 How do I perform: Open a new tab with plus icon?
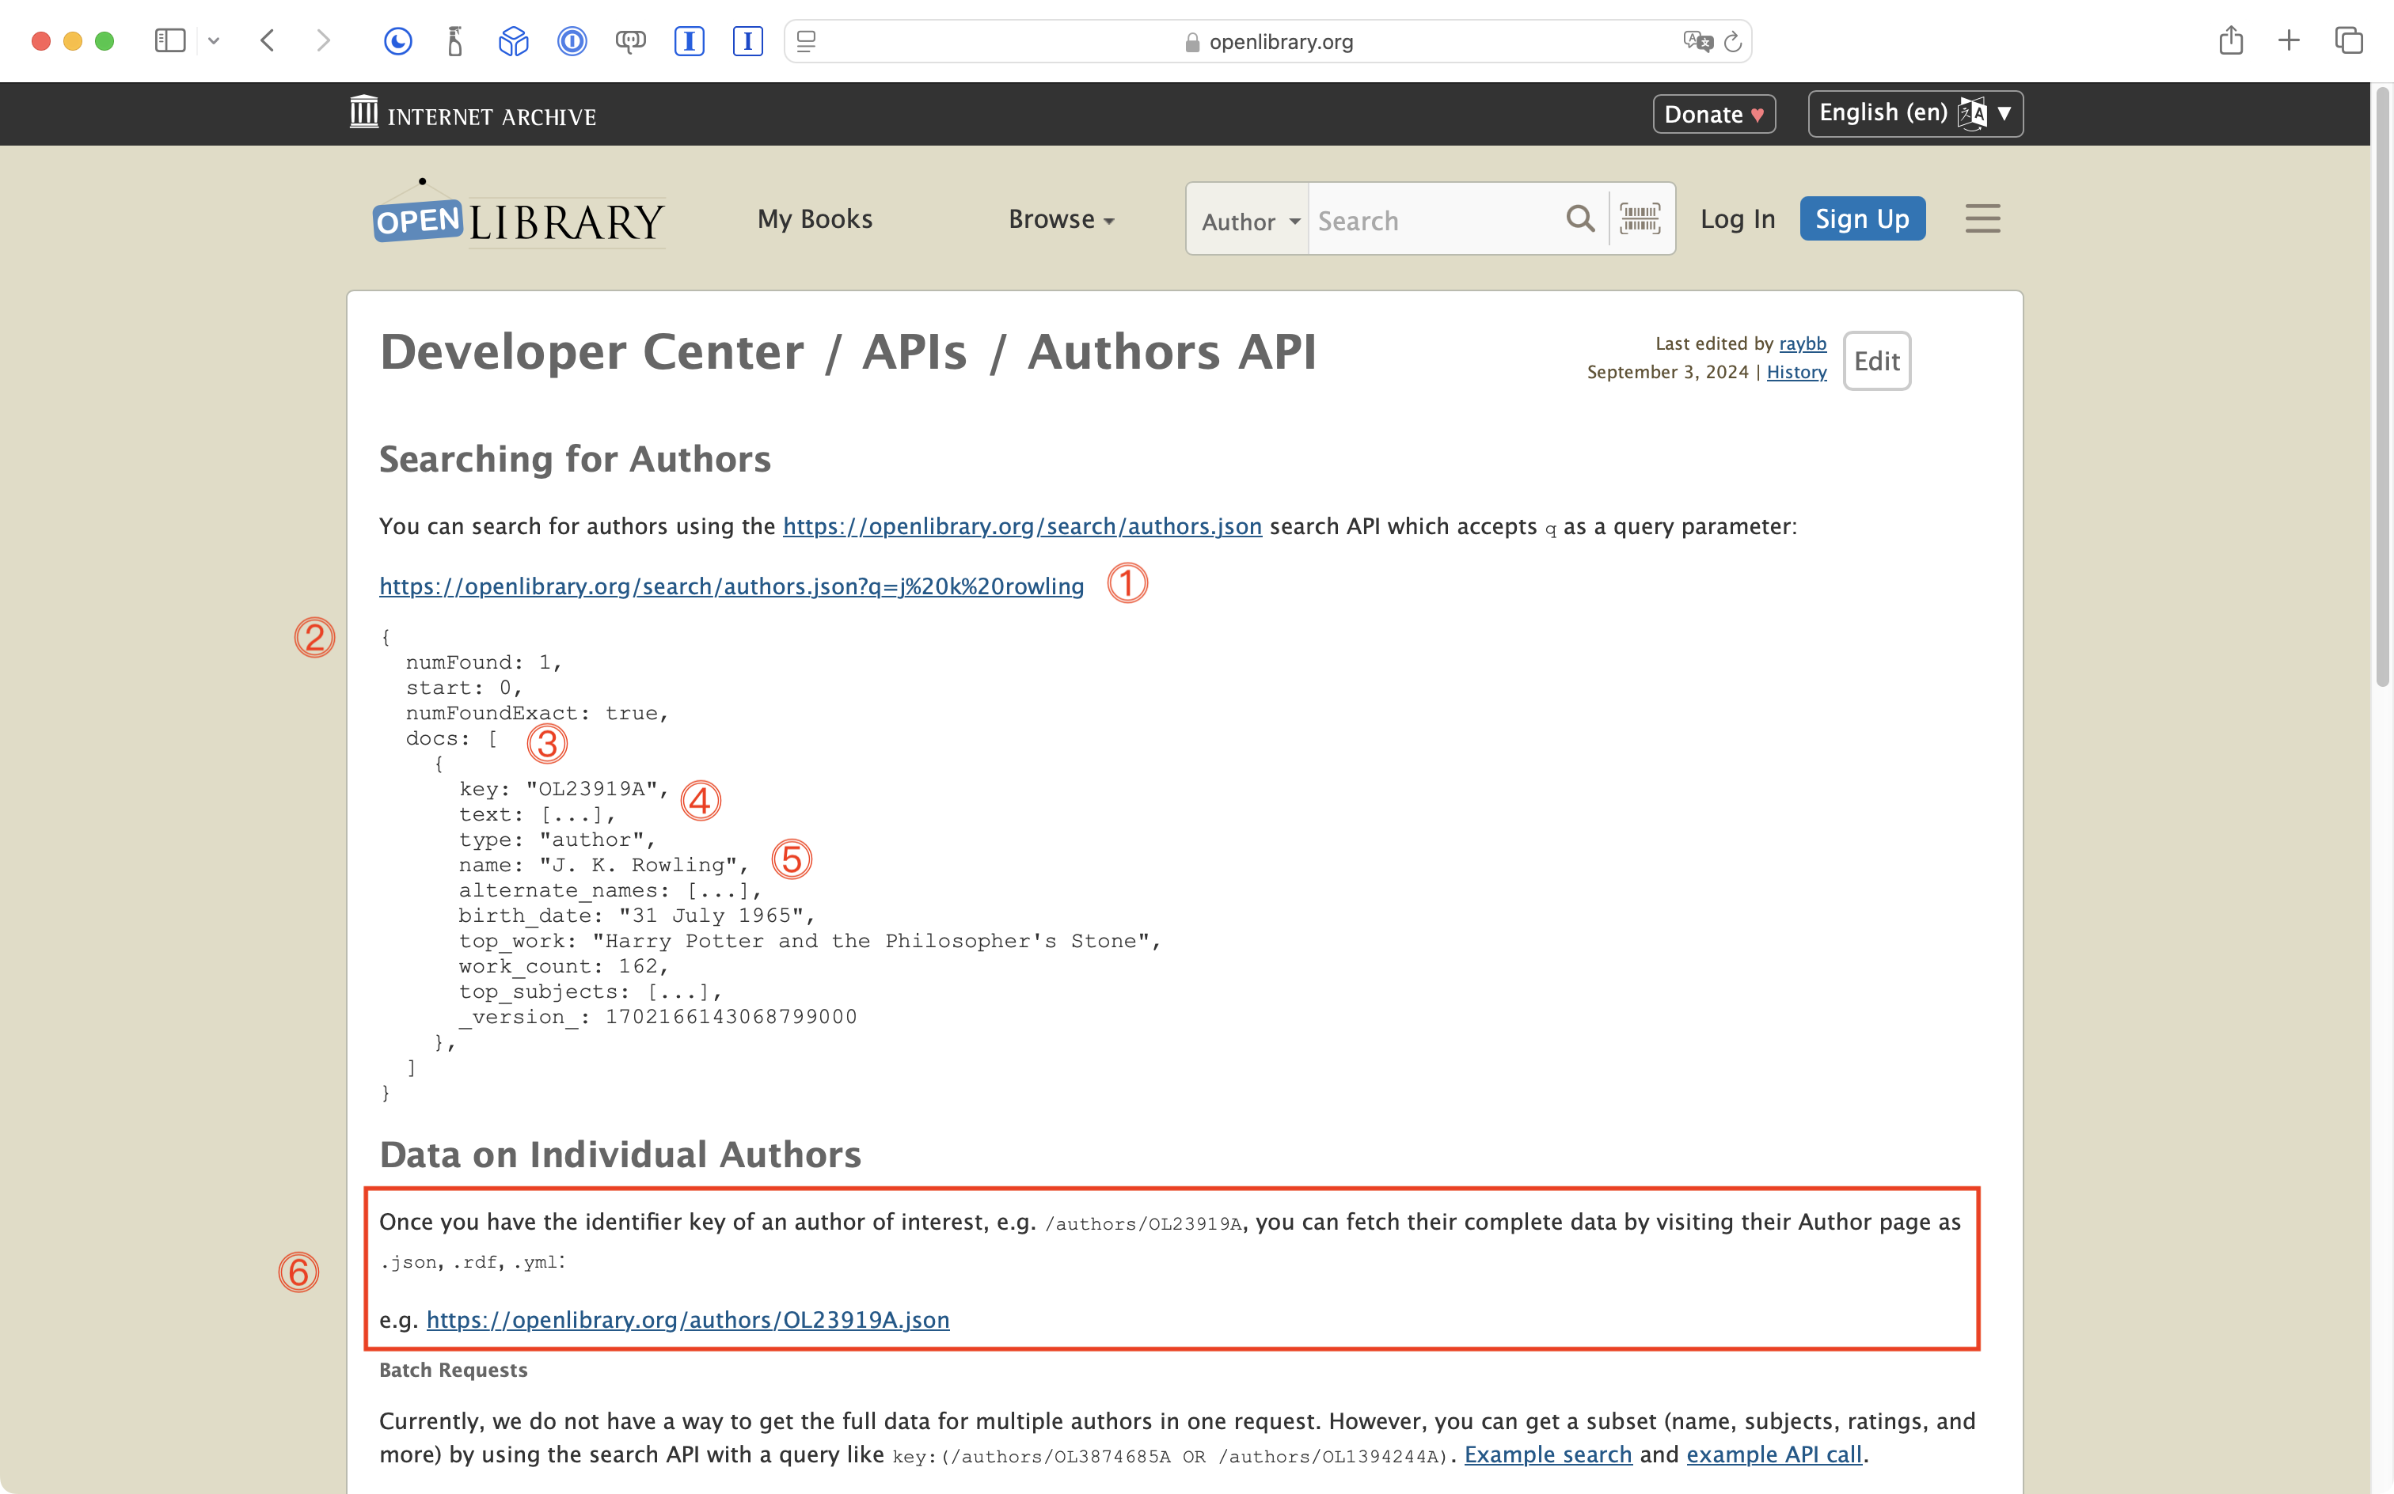2289,40
